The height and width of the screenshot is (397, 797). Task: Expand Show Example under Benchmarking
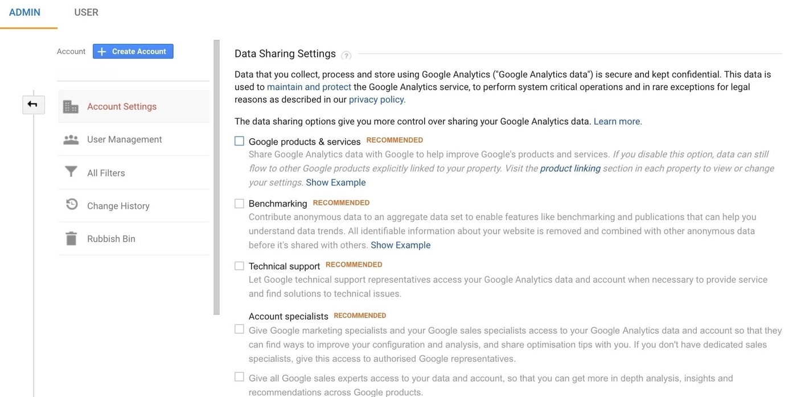click(x=400, y=245)
